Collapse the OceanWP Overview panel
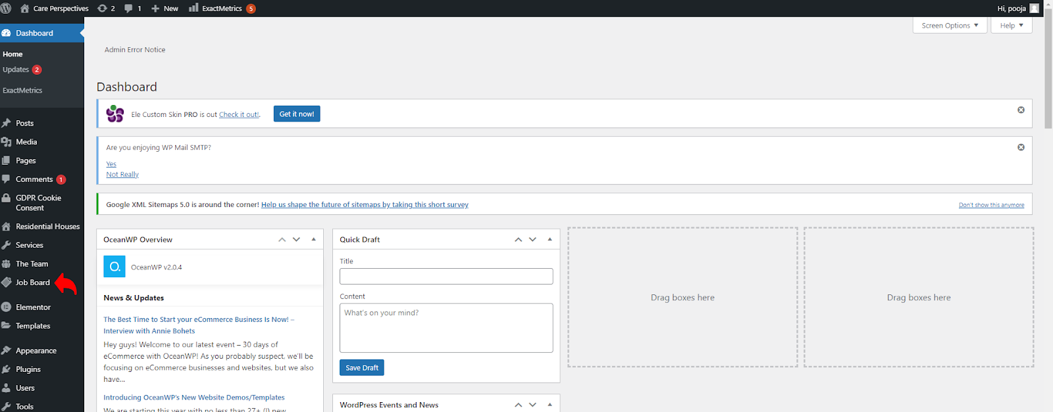1053x412 pixels. click(x=313, y=239)
